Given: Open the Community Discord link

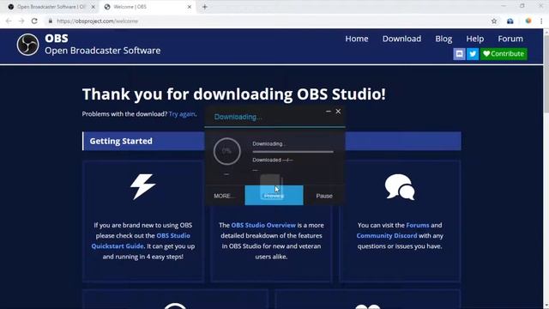Looking at the screenshot, I should click(387, 235).
